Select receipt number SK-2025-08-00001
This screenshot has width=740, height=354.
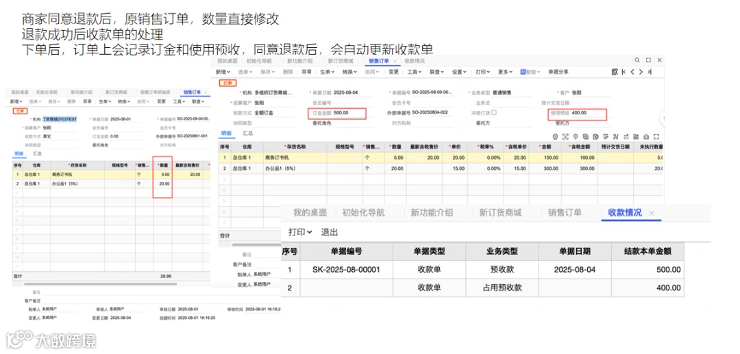point(346,270)
